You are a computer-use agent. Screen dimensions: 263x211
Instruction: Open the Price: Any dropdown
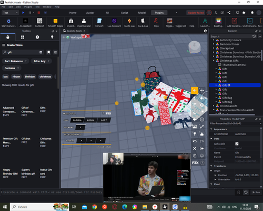(x=42, y=61)
